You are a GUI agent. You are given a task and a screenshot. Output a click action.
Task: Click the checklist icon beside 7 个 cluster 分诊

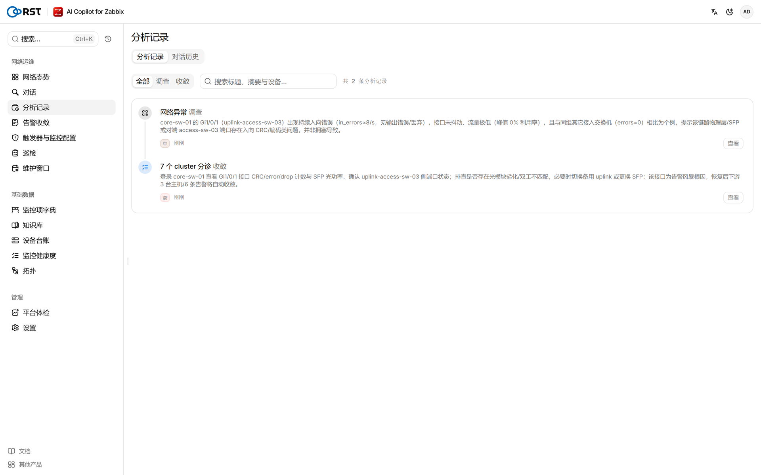point(145,167)
